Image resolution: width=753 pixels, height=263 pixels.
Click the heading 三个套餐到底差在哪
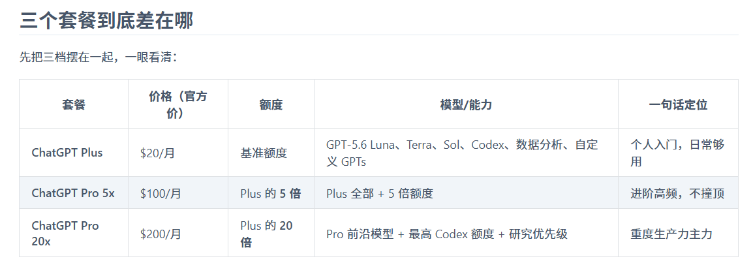(106, 20)
